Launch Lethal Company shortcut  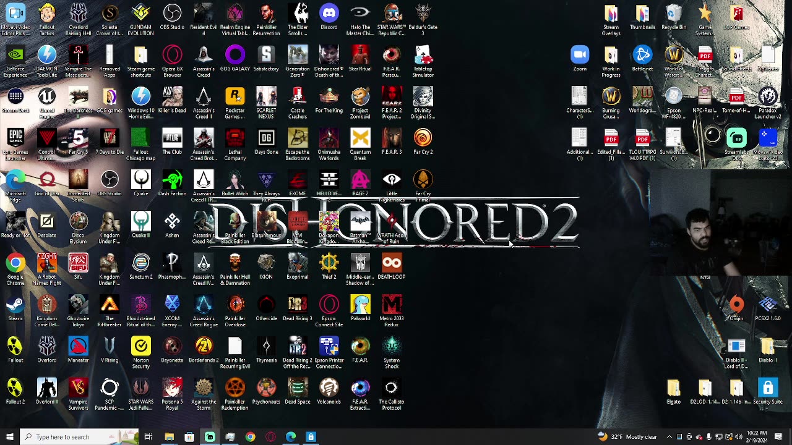pos(235,144)
